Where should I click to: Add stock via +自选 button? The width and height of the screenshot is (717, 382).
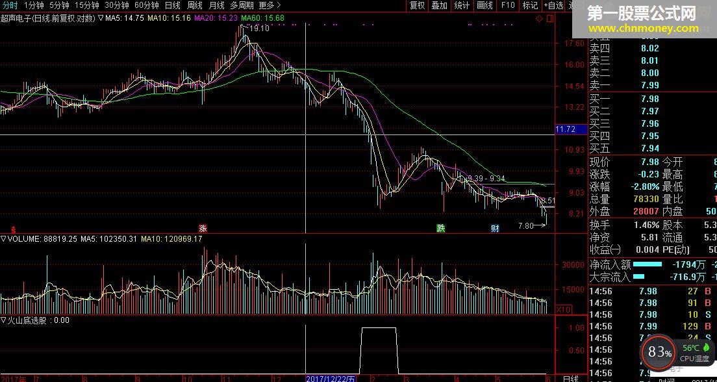tap(554, 5)
